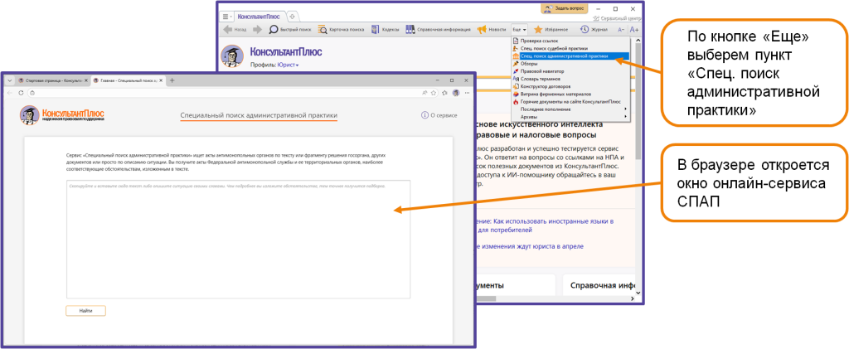Select Конструктор договоров menu entry
Screen dimensions: 849x349
click(570, 86)
